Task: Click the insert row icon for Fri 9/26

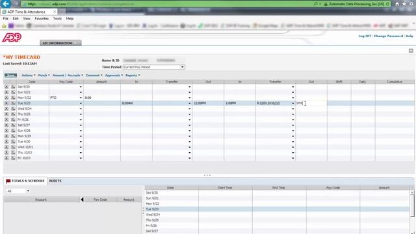Action: (13, 120)
